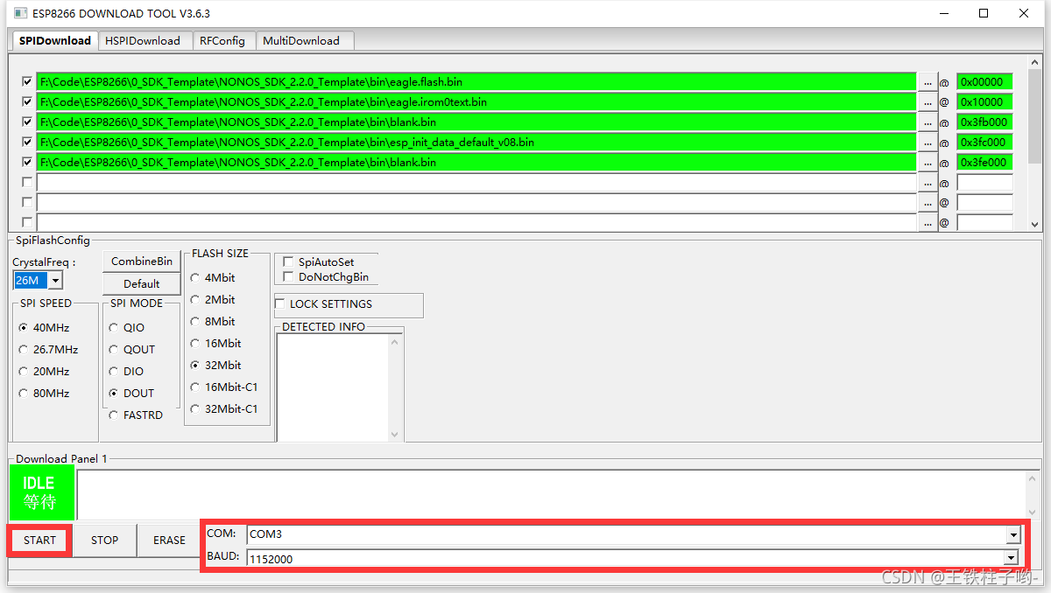1051x593 pixels.
Task: Click the 0x00000 address field
Action: (984, 81)
